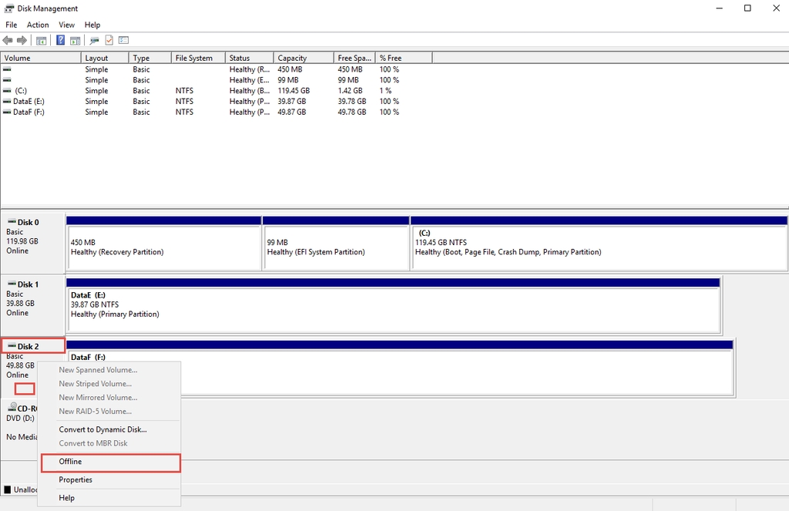Select the DataE (E:) partition block on Disk 1

(x=393, y=308)
